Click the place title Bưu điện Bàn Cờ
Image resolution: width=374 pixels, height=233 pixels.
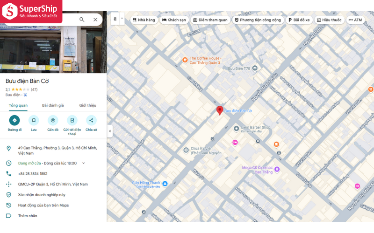point(27,81)
